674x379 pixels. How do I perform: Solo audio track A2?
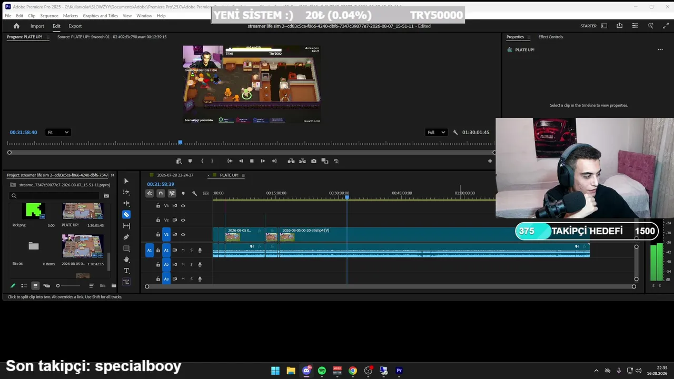(191, 264)
